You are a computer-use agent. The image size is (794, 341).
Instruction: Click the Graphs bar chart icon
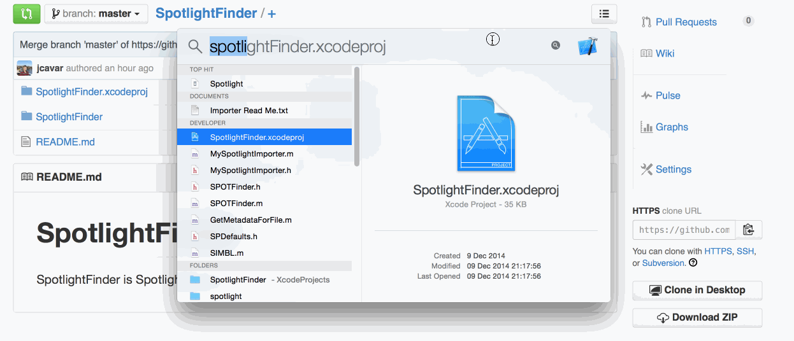pos(646,127)
